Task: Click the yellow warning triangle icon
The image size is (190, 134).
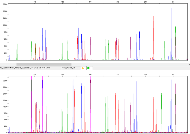Action: click(83, 68)
